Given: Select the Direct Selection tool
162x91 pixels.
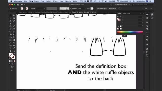Looking at the screenshot, I should 14,15.
